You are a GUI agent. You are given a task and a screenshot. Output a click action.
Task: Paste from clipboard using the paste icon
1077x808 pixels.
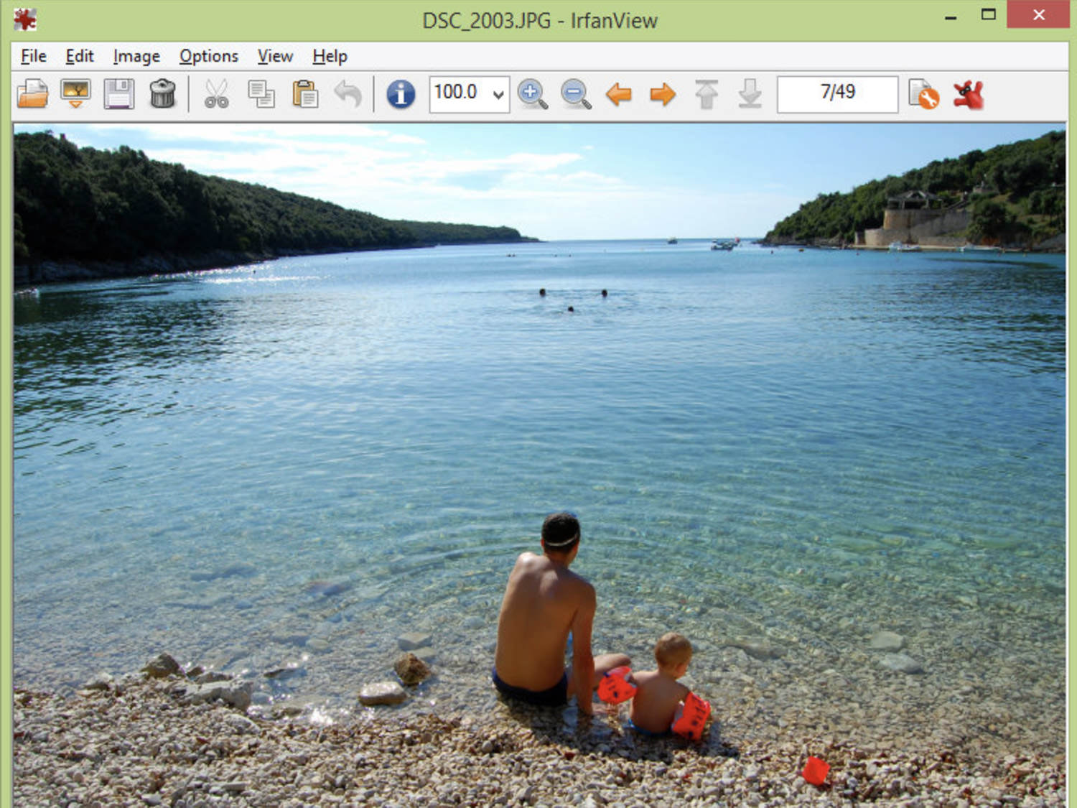[305, 94]
